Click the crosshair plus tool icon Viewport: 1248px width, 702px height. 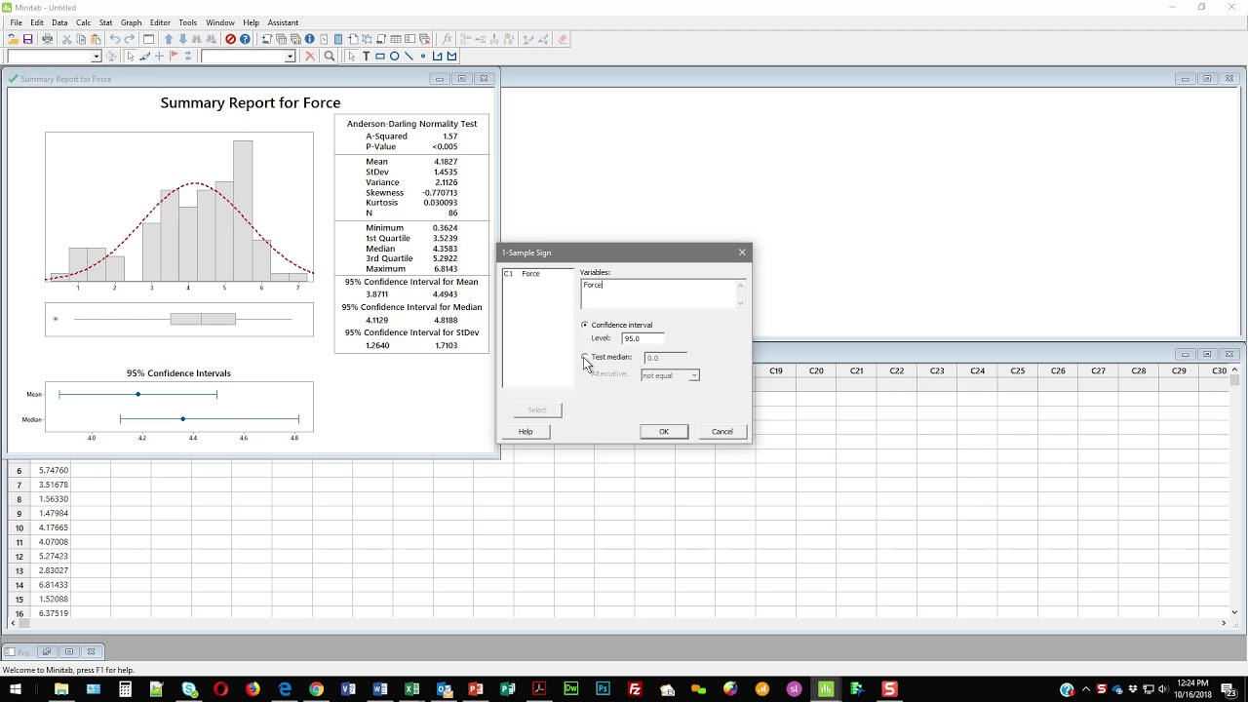(x=159, y=56)
